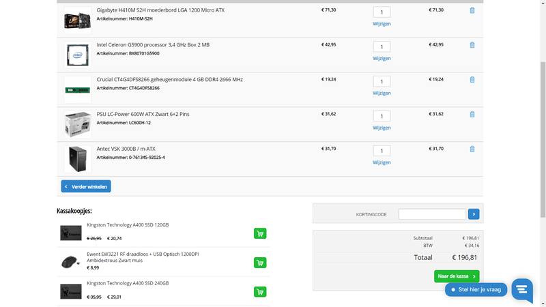Add Ewent EW3221 wireless mouse to cart
Screen dimensions: 546x307
pos(260,263)
